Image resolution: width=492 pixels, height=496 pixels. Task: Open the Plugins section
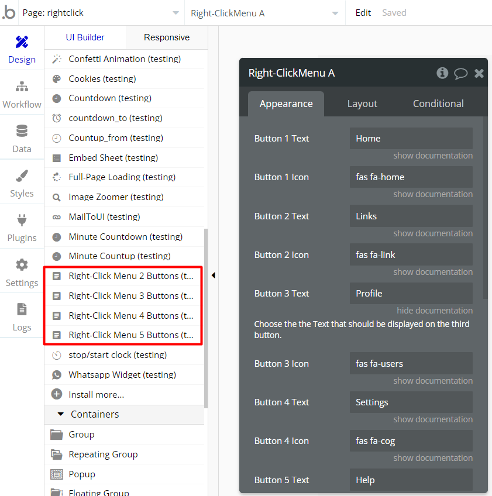tap(22, 228)
